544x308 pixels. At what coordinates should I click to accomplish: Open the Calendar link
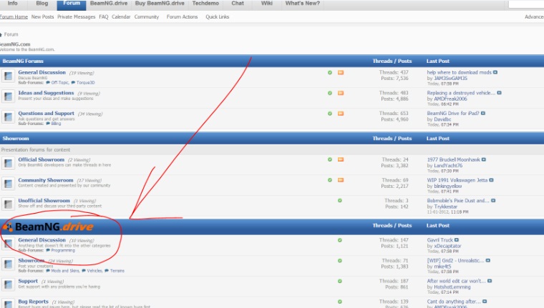click(121, 16)
